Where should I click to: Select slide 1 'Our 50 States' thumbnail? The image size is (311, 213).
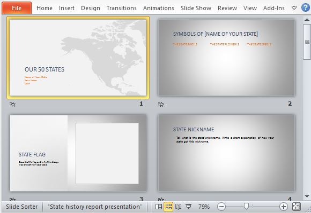click(x=78, y=58)
